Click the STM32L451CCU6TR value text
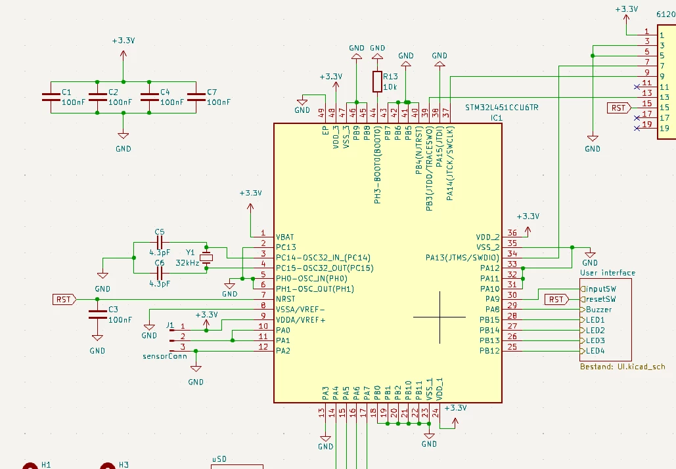This screenshot has height=469, width=676. pos(502,107)
